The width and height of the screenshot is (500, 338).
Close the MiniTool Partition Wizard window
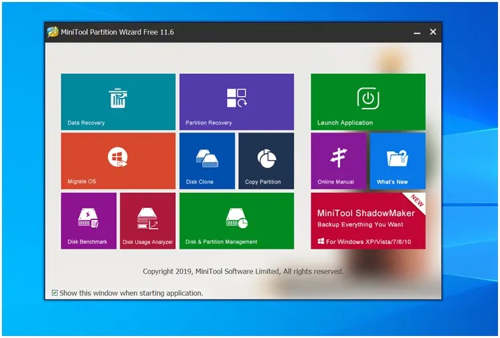coord(433,32)
